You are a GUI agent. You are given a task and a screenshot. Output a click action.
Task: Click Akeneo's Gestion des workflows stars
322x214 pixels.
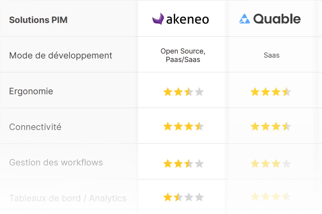(x=183, y=164)
